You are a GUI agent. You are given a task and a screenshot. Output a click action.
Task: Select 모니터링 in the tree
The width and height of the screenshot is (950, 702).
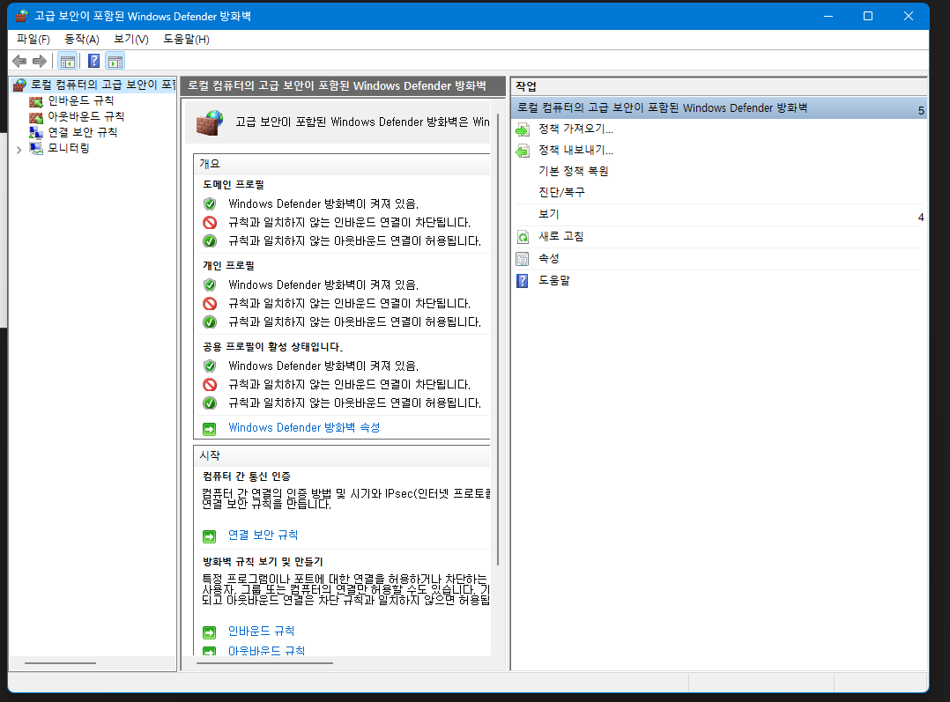coord(69,148)
